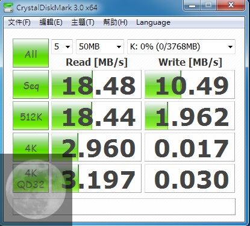Open the Language menu
The image size is (250, 226).
point(153,22)
